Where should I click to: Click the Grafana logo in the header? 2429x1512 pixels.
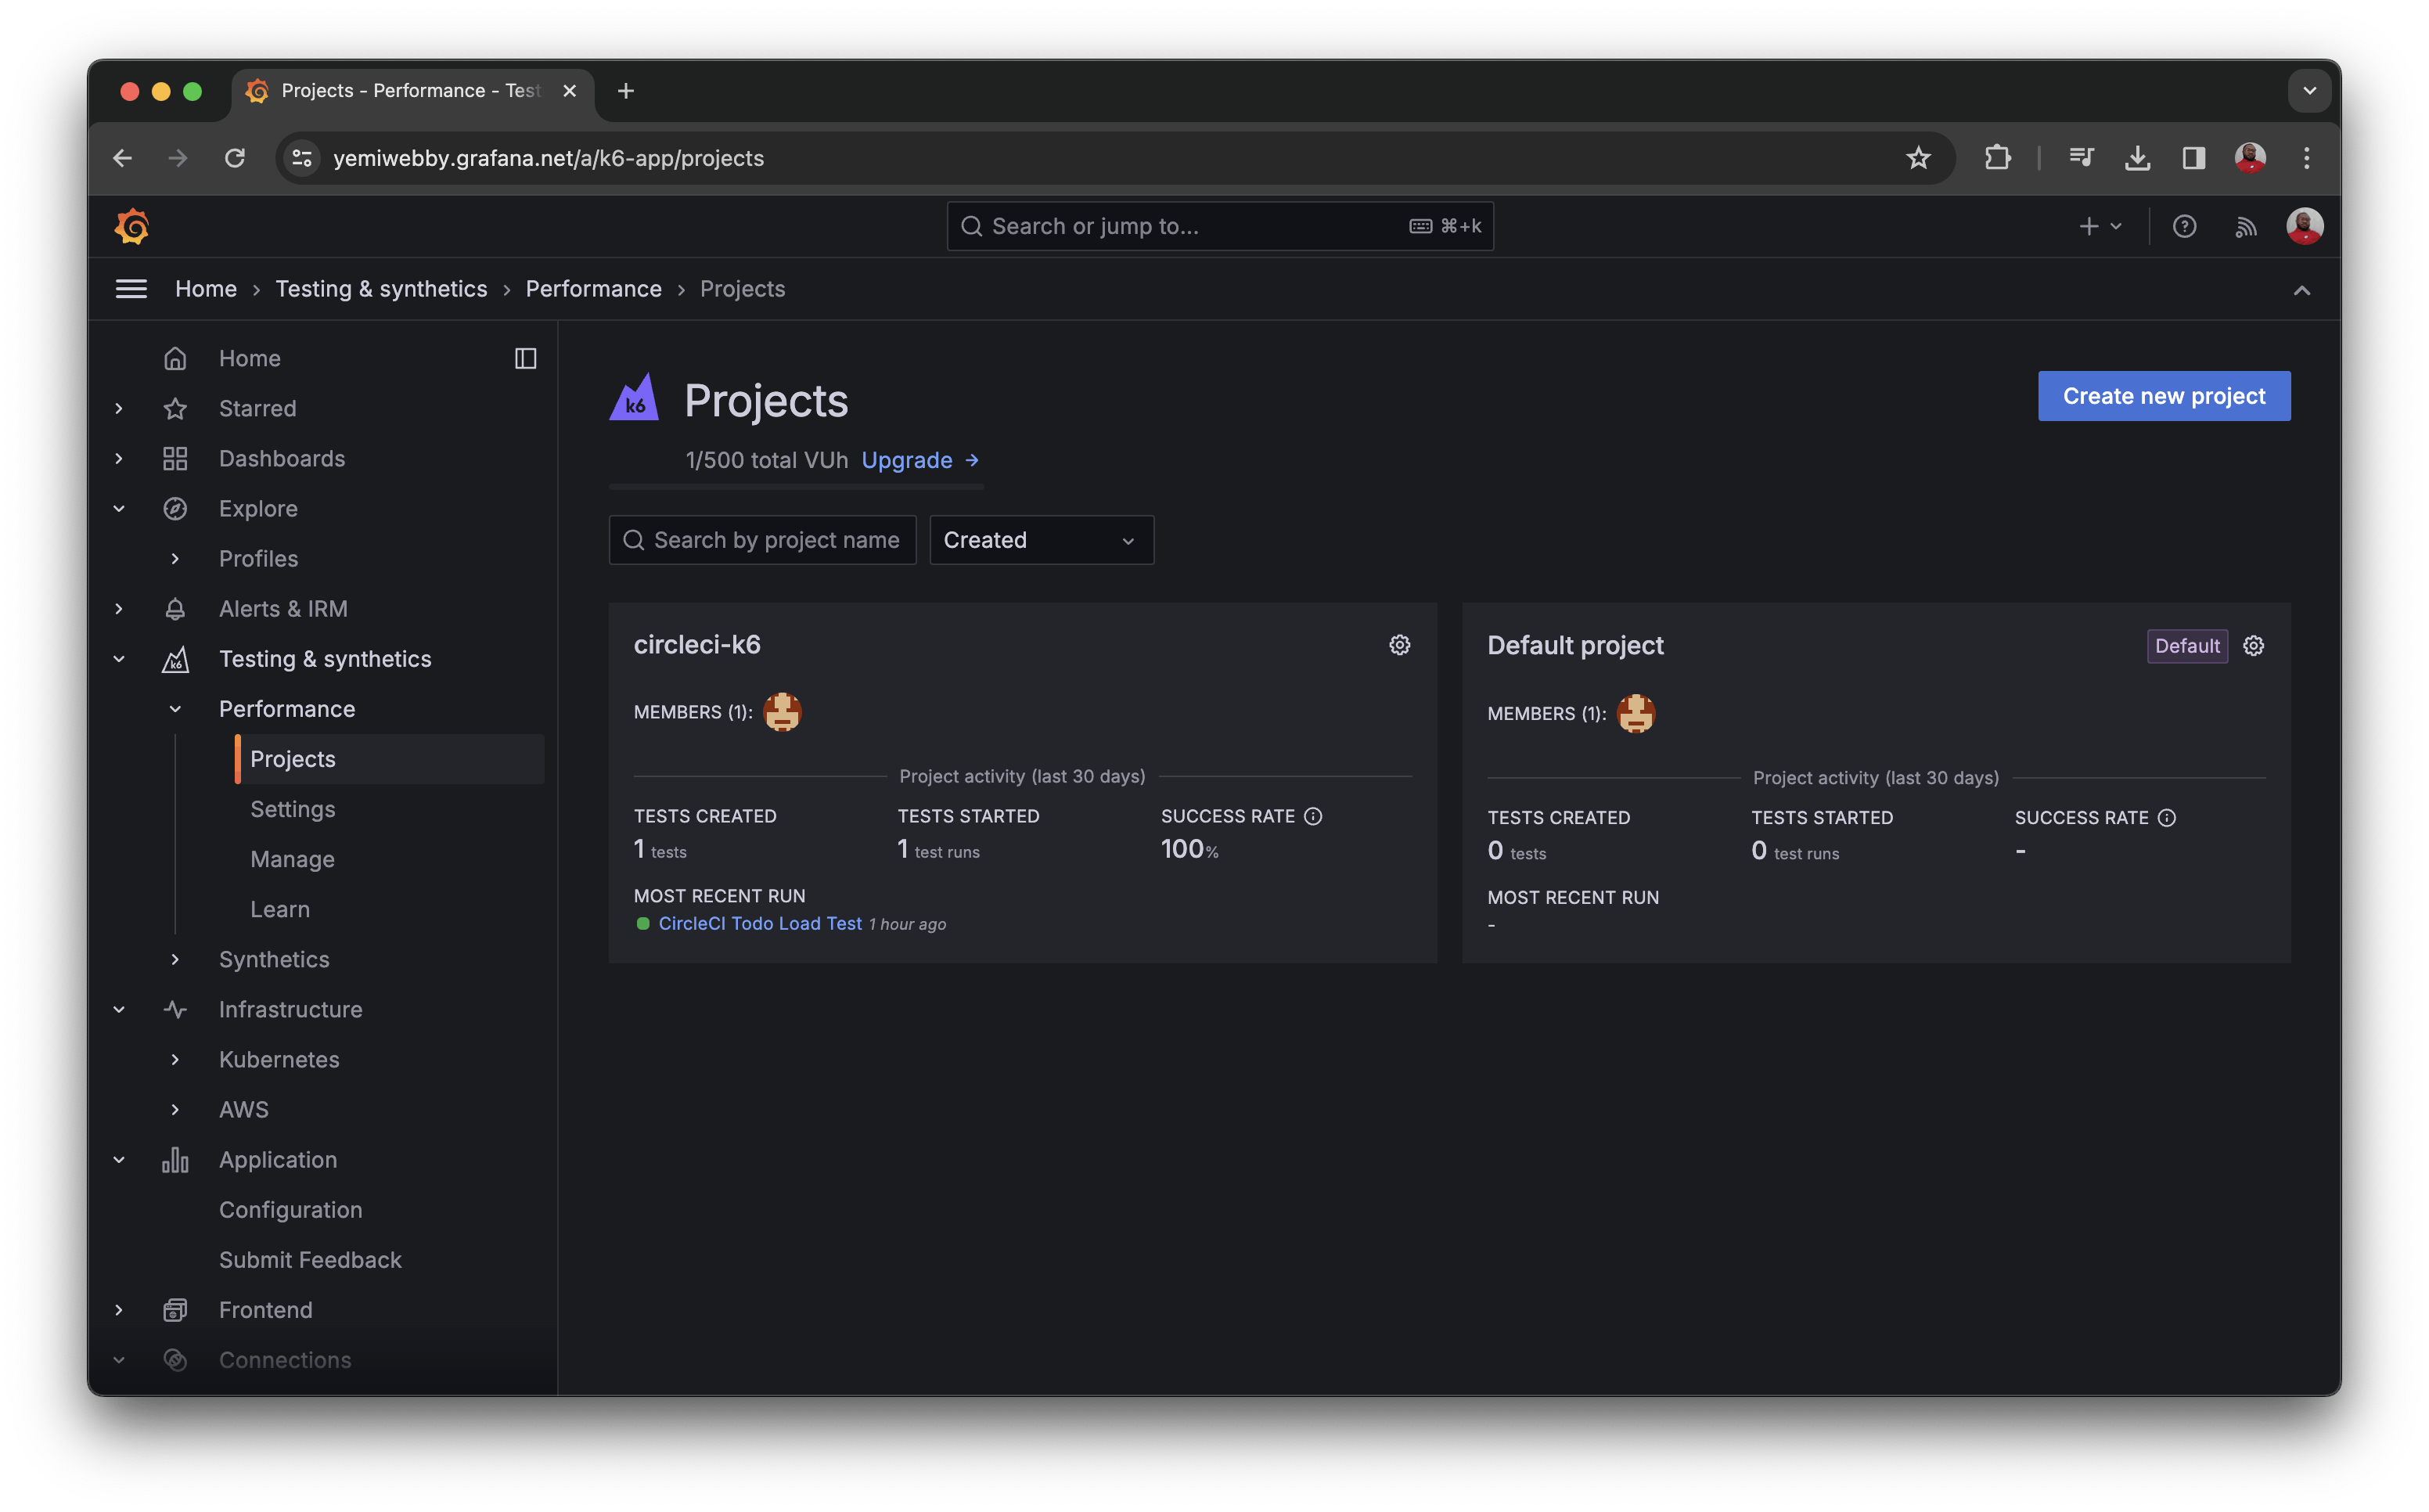(x=131, y=226)
